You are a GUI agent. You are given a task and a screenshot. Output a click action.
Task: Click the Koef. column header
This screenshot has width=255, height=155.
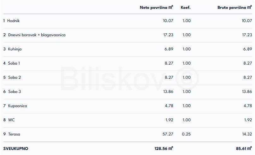pyautogui.click(x=186, y=7)
